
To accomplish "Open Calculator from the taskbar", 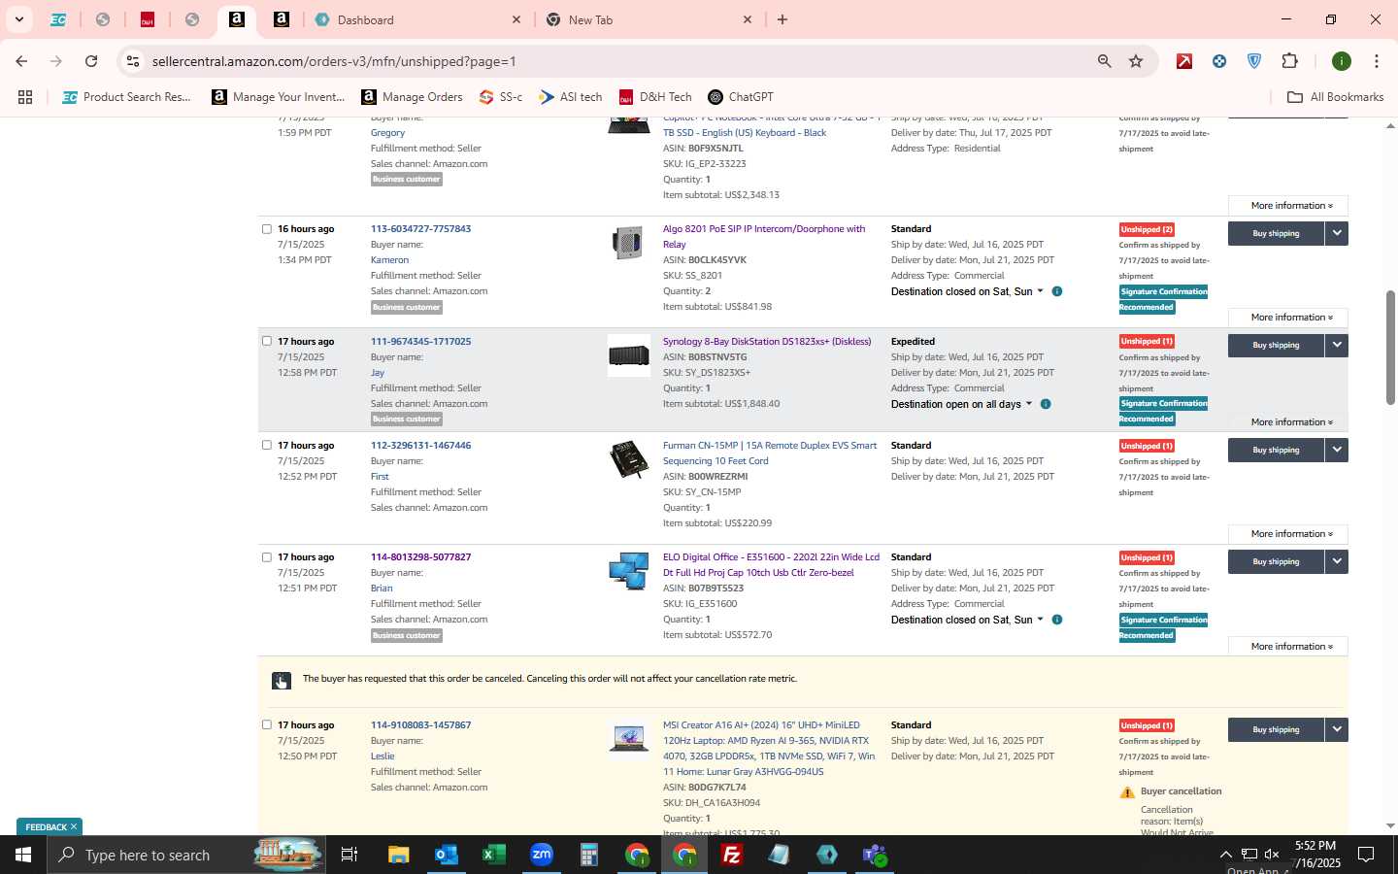I will [x=589, y=855].
